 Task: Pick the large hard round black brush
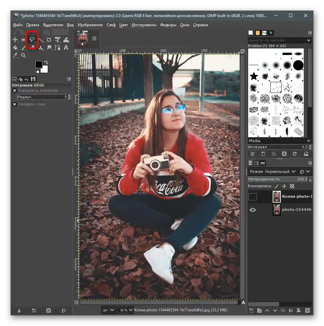tap(298, 65)
